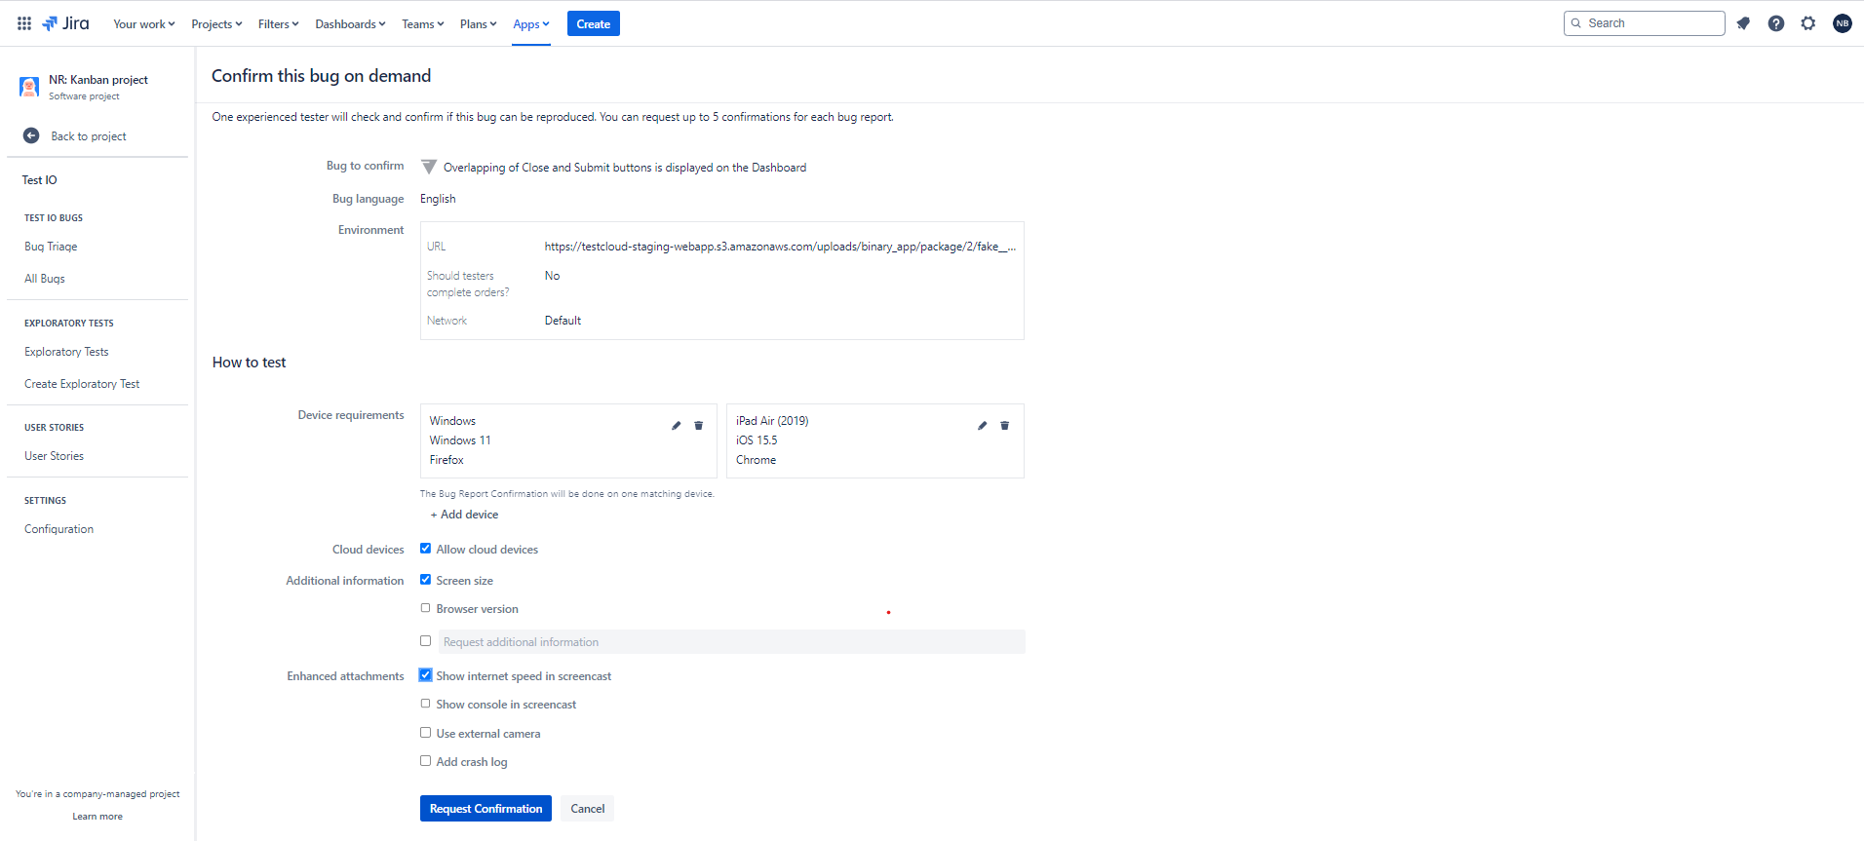Click the Cancel button
Viewport: 1864px width, 841px height.
pyautogui.click(x=588, y=809)
